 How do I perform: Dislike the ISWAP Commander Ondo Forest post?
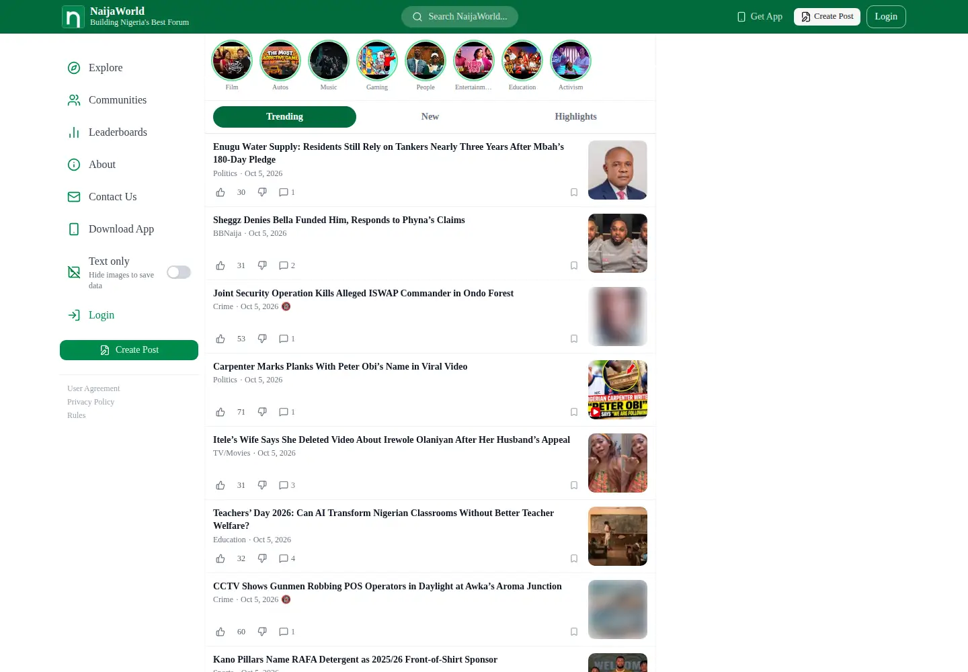(262, 339)
